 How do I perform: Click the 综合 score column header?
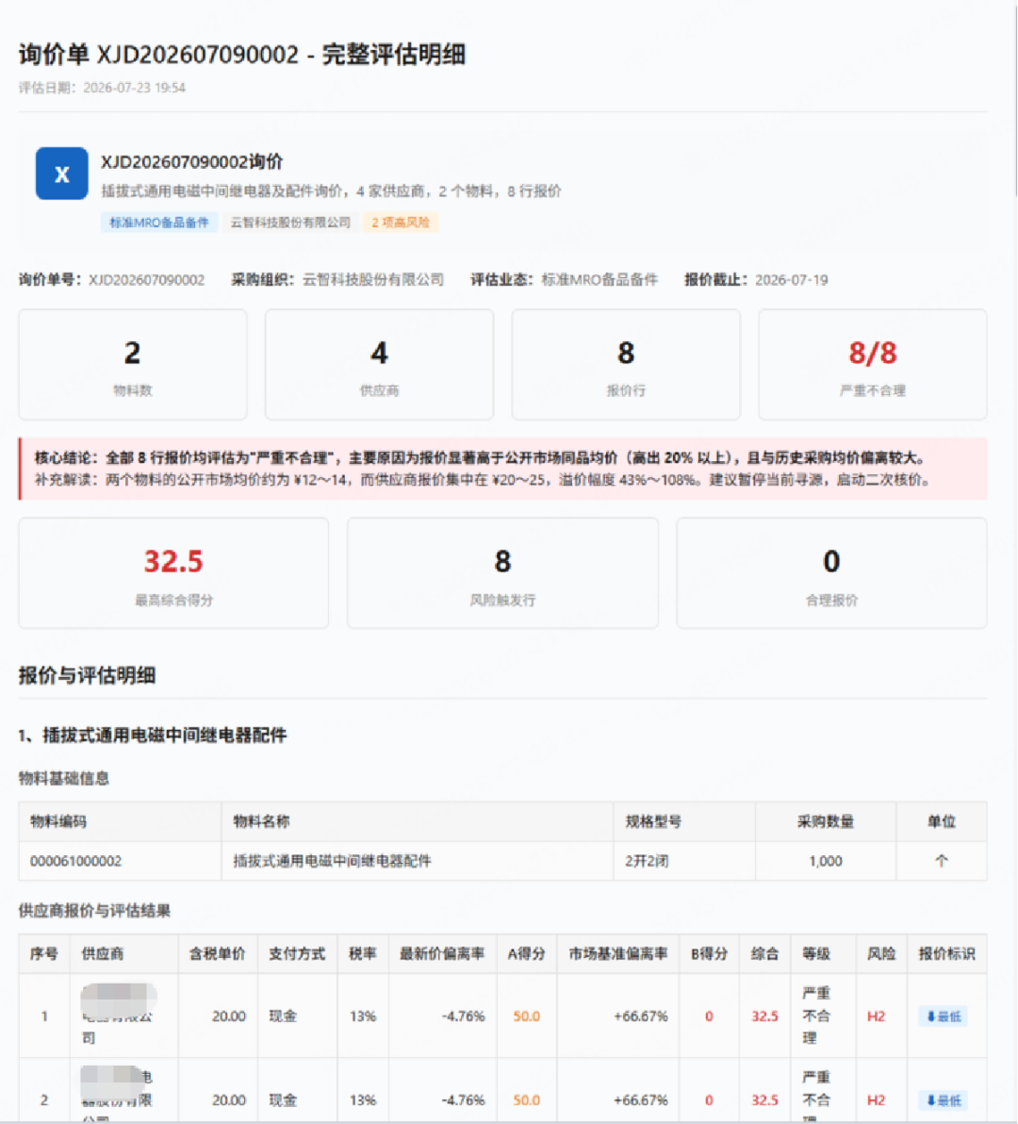pos(764,953)
